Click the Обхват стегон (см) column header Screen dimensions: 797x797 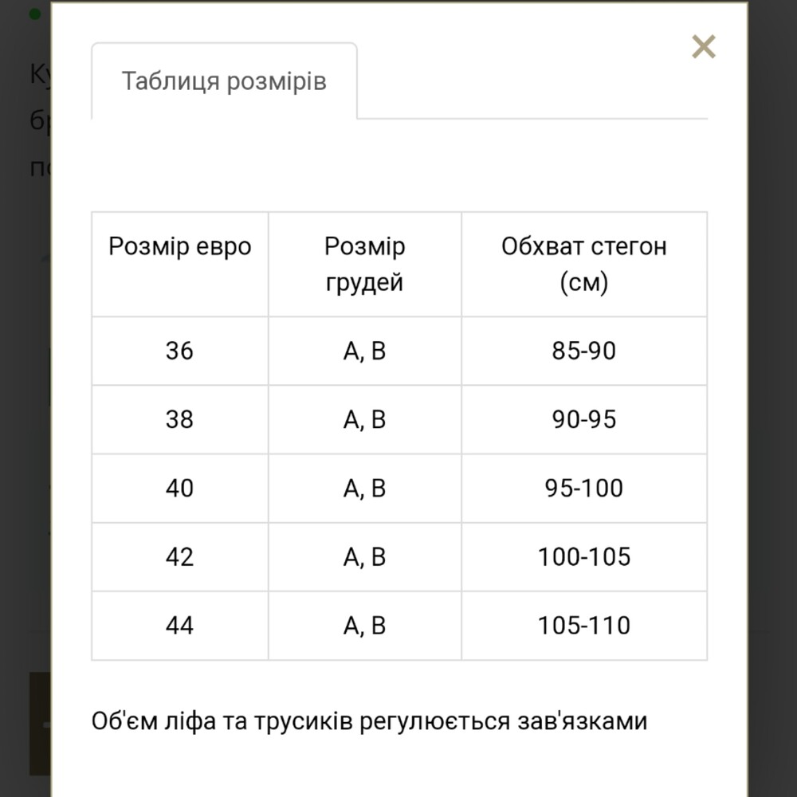pyautogui.click(x=583, y=265)
